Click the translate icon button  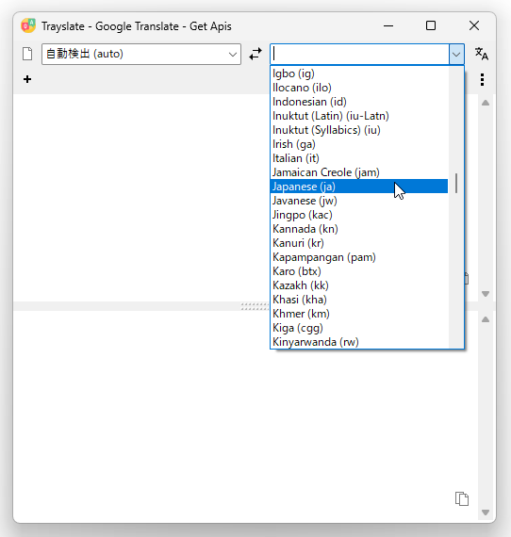pyautogui.click(x=482, y=54)
